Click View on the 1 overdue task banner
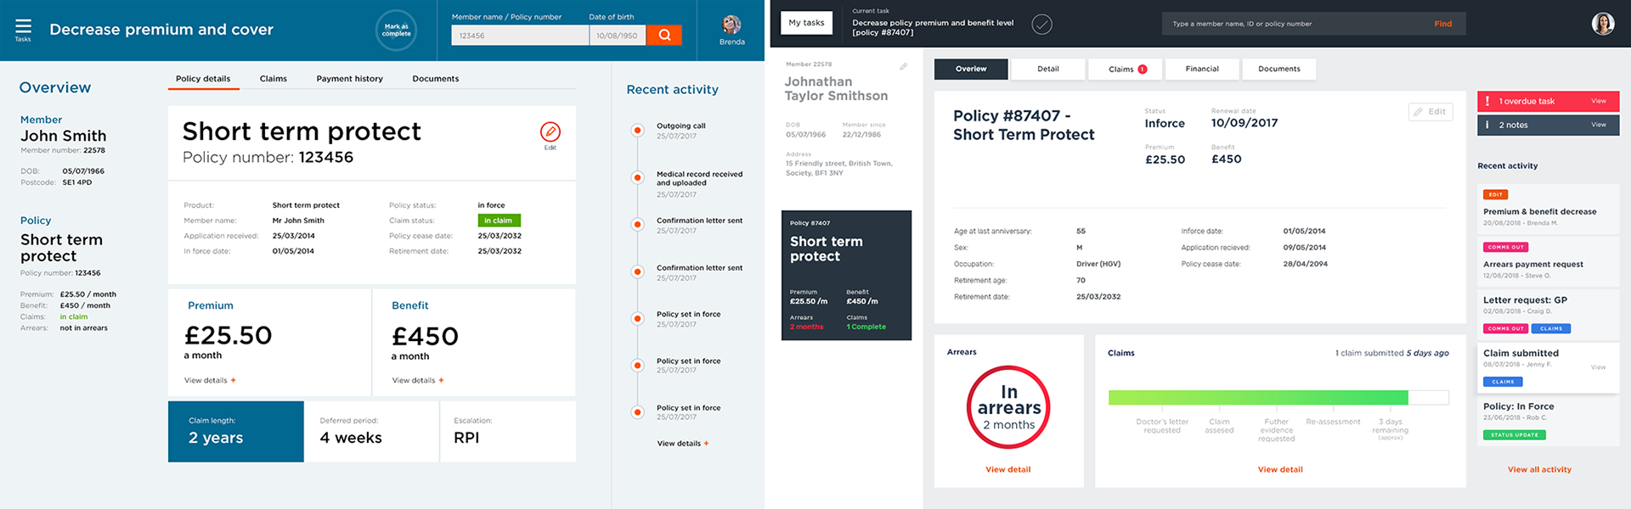This screenshot has width=1631, height=509. click(1599, 101)
